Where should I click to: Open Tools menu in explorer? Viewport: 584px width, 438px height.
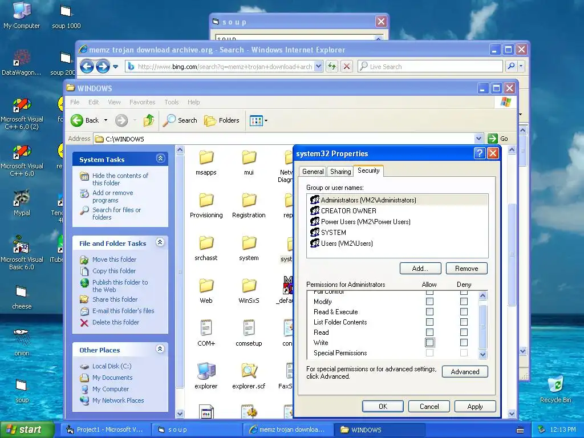coord(172,102)
